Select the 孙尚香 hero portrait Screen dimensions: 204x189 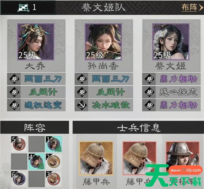(103, 42)
